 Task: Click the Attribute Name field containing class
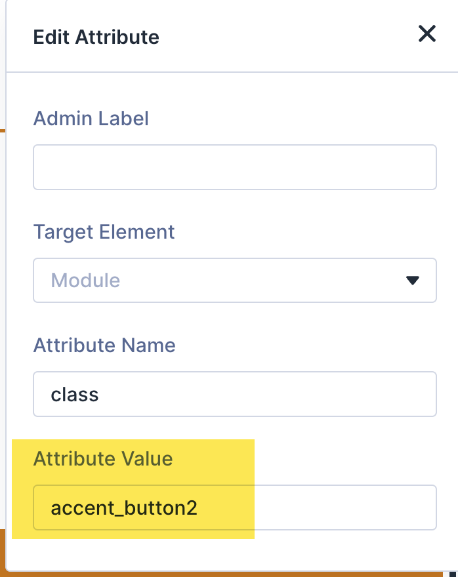(x=234, y=394)
